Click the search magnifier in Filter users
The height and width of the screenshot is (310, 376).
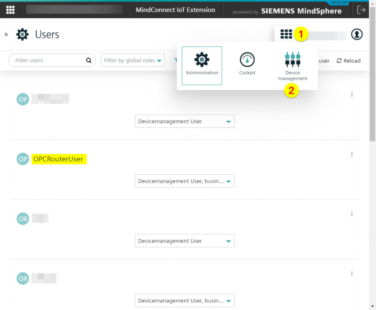pos(88,60)
